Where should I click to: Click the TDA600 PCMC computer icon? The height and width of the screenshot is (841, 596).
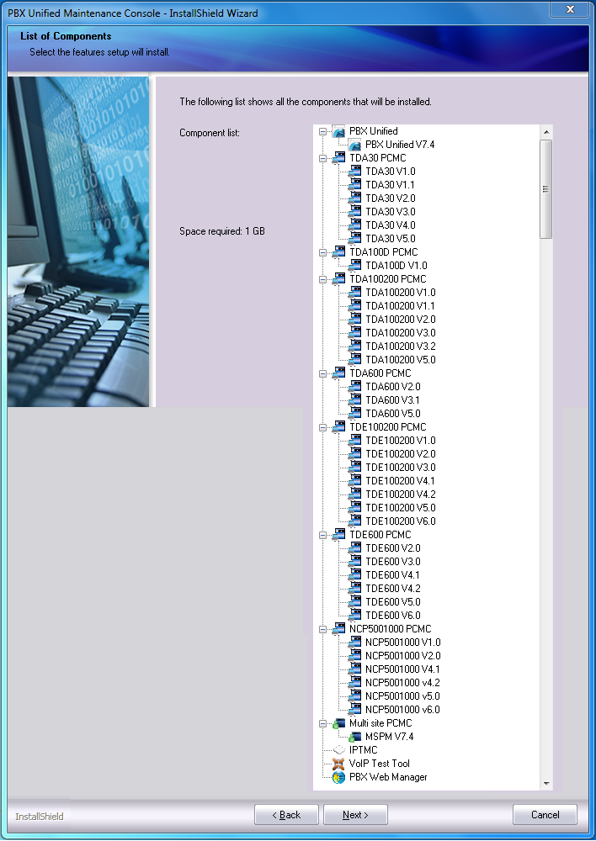point(338,373)
